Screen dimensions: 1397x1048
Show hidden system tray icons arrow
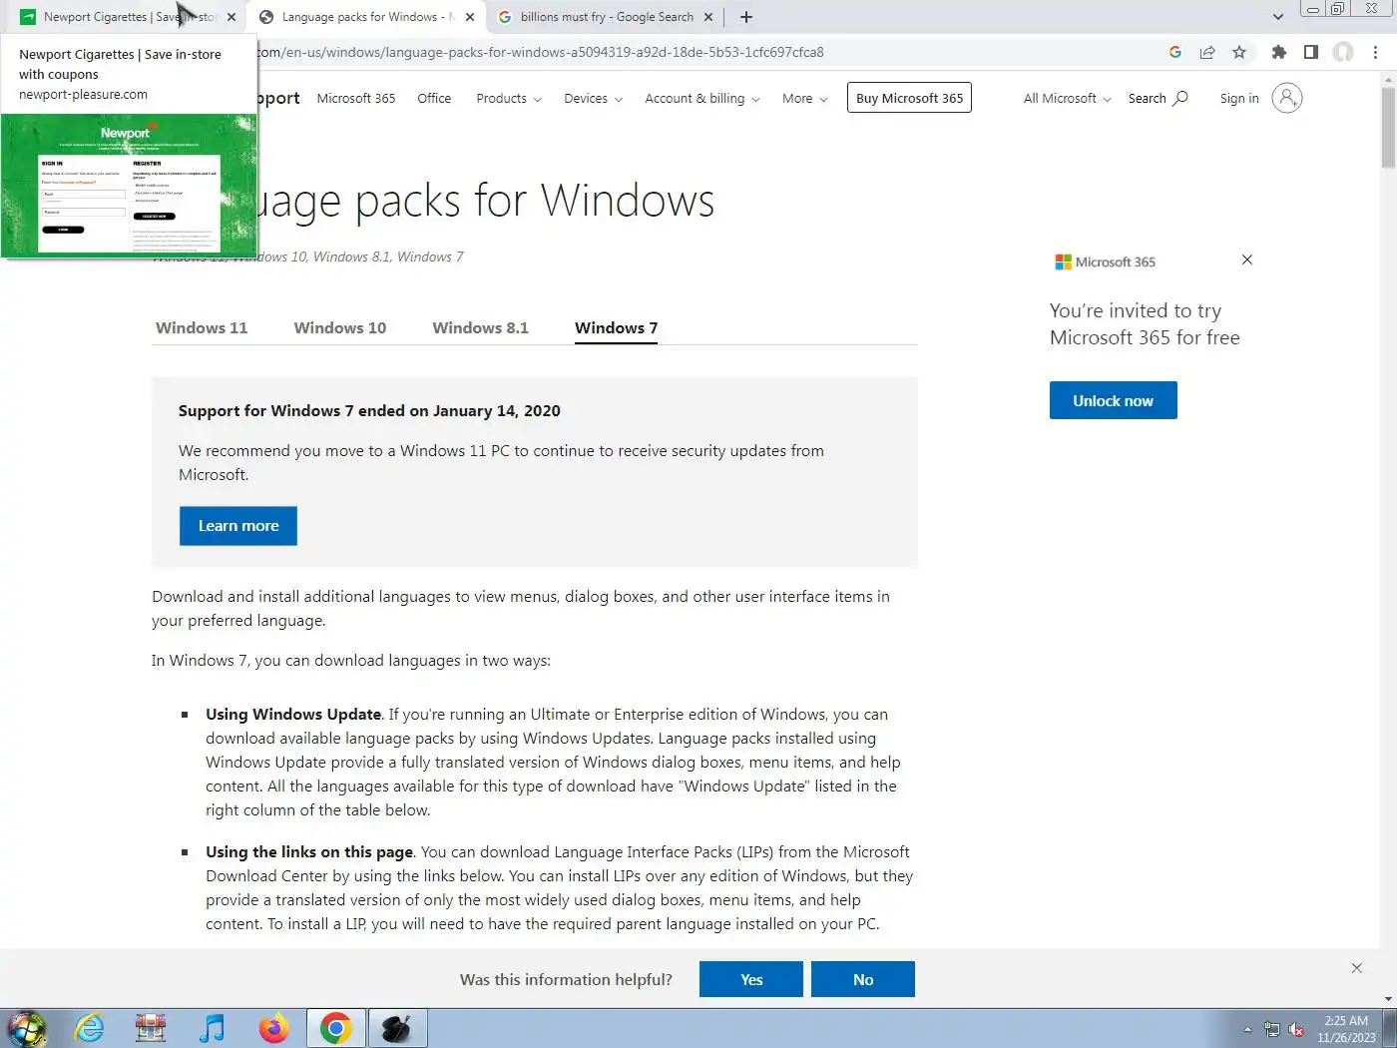(1247, 1029)
